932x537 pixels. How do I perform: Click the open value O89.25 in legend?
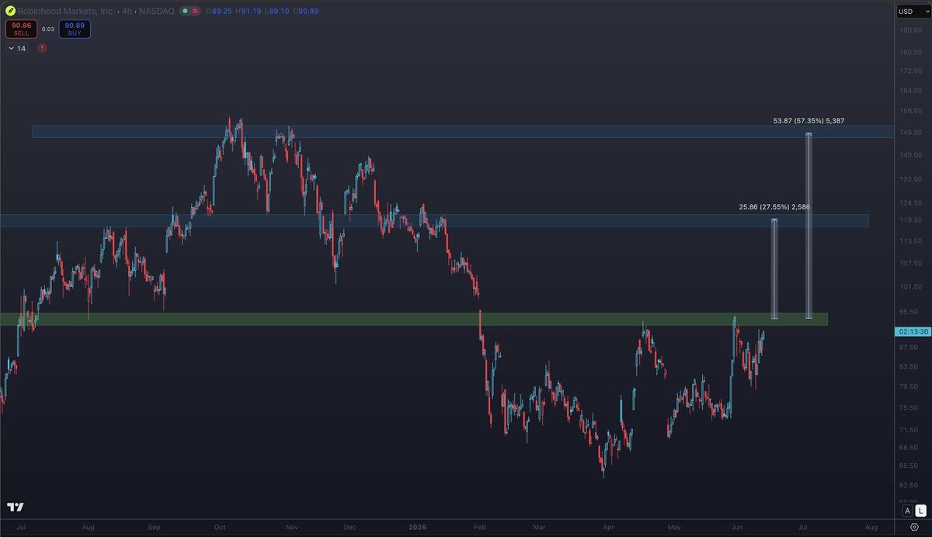click(219, 11)
